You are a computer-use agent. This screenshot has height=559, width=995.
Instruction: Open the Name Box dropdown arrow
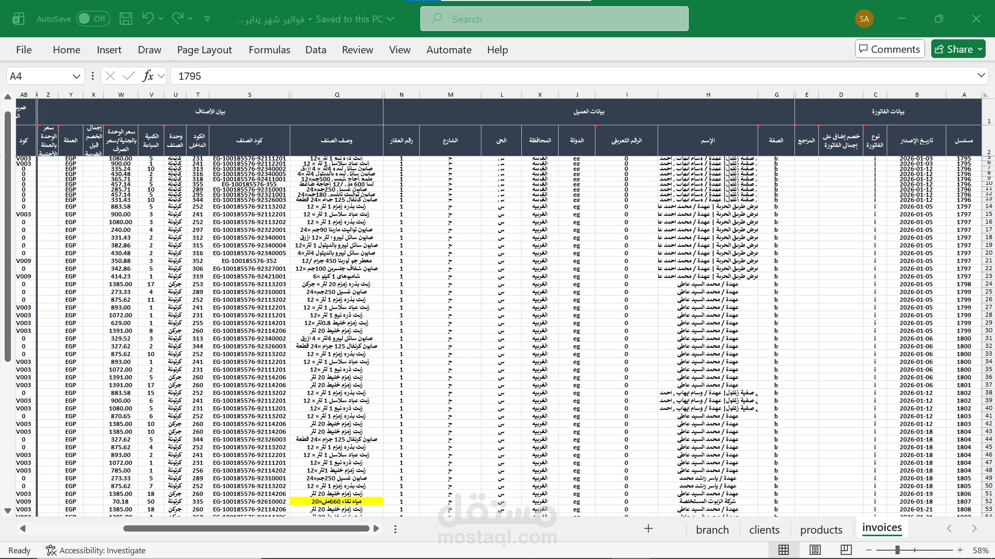[76, 77]
